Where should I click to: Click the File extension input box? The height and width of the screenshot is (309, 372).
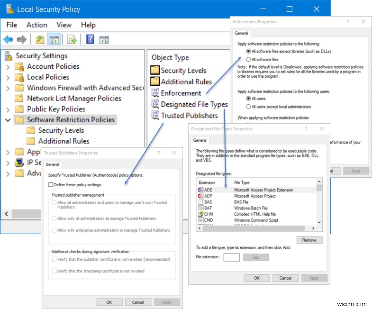click(x=232, y=257)
